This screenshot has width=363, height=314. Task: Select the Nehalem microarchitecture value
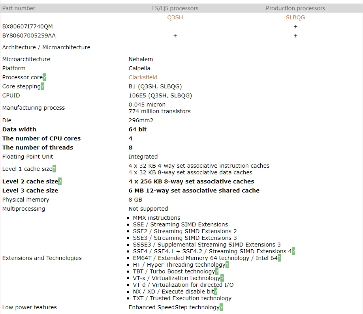(141, 59)
